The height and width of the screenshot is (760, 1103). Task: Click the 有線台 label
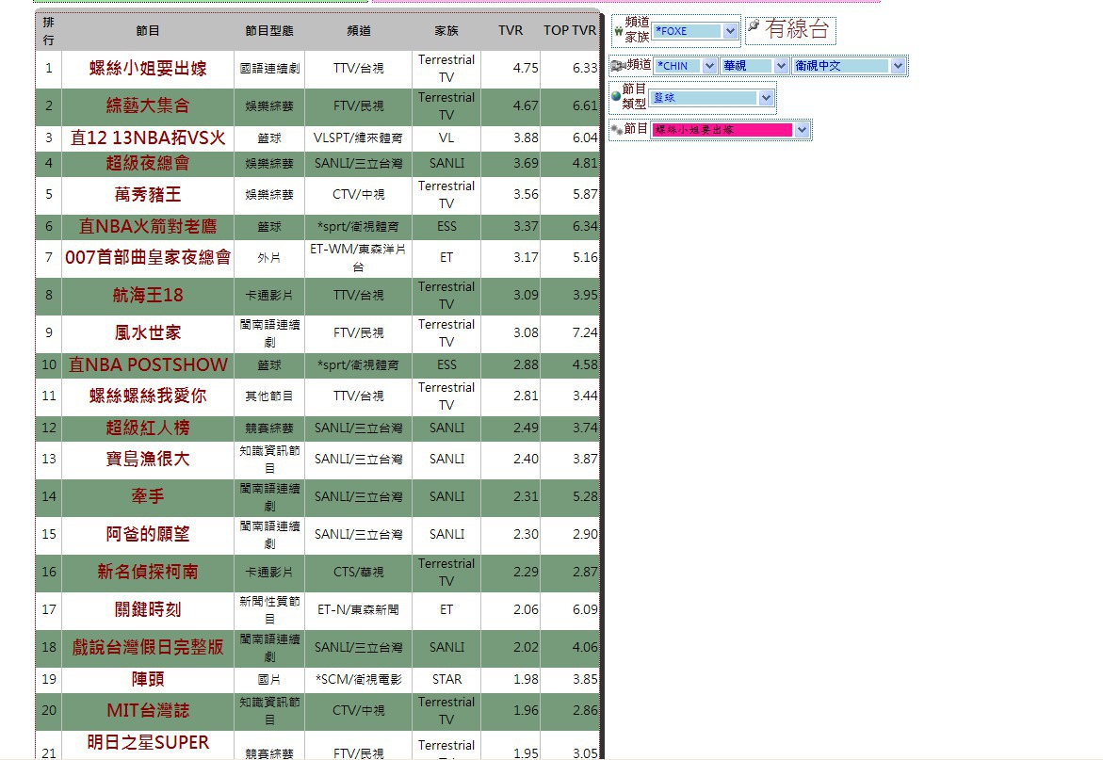tap(797, 29)
